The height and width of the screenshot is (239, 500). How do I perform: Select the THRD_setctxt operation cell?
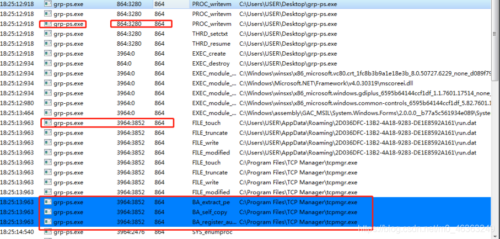coord(210,34)
